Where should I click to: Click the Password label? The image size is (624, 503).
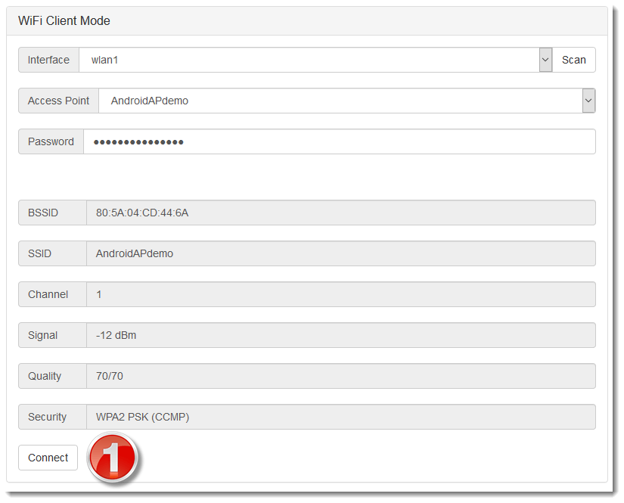pos(51,141)
